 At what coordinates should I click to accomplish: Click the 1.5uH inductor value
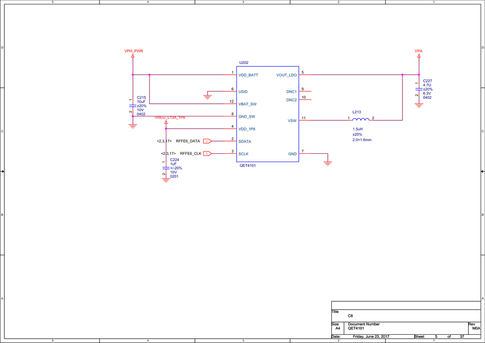(x=357, y=129)
